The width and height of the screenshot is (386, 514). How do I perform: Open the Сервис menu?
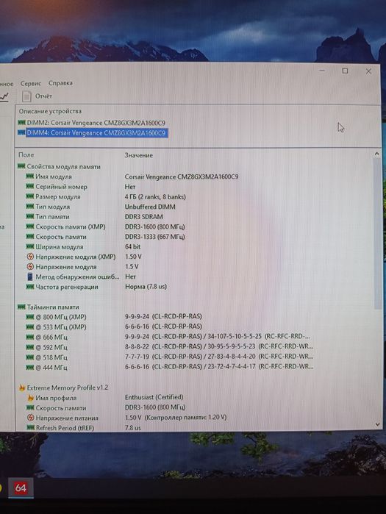click(x=30, y=84)
